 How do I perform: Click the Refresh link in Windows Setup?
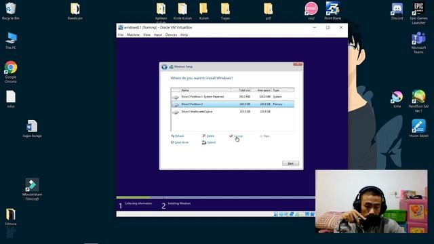[178, 136]
